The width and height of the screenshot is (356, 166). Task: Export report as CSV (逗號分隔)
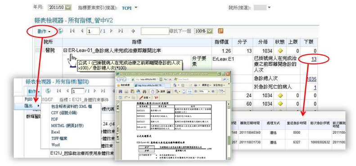(64, 112)
